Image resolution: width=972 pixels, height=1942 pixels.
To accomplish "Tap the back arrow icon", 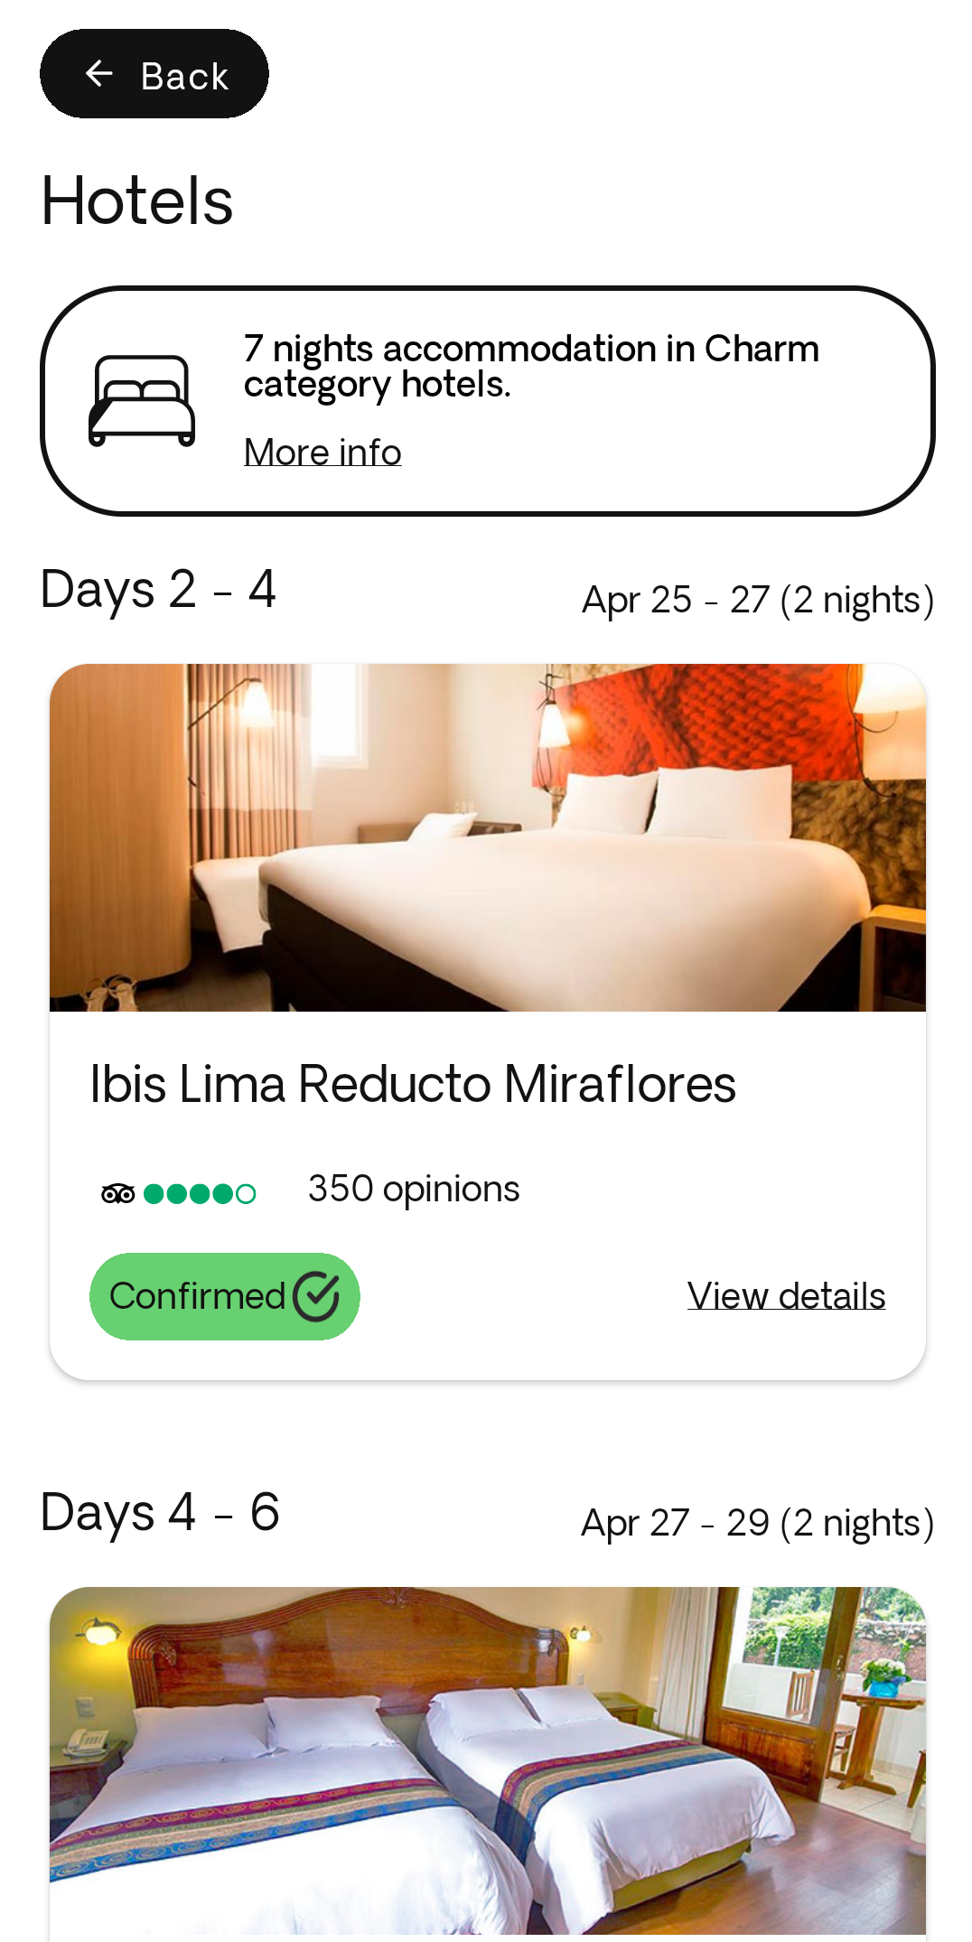I will [x=99, y=74].
